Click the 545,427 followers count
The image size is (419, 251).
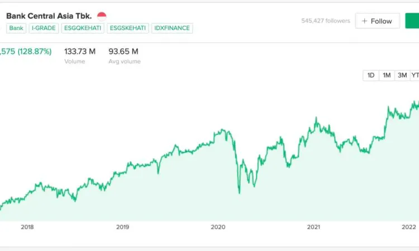click(x=326, y=21)
